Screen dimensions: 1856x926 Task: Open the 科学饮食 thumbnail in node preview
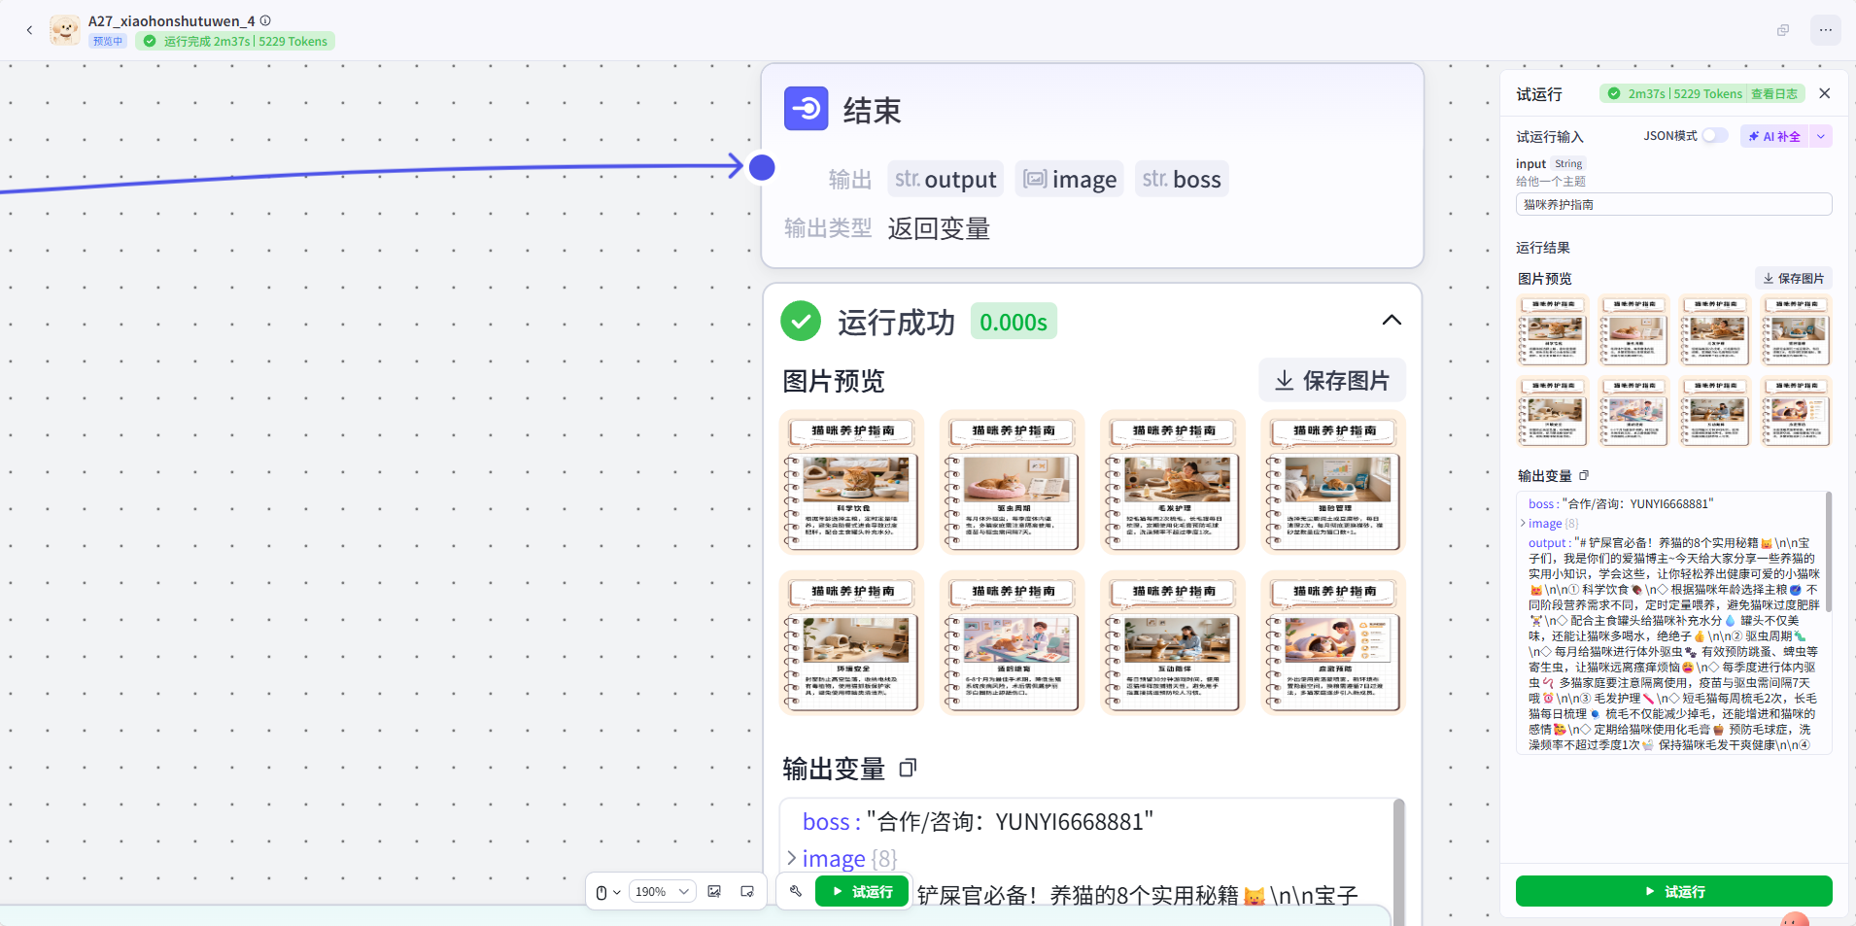tap(851, 483)
